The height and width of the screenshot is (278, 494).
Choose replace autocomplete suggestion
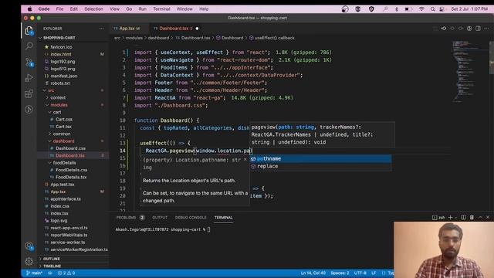(x=321, y=166)
